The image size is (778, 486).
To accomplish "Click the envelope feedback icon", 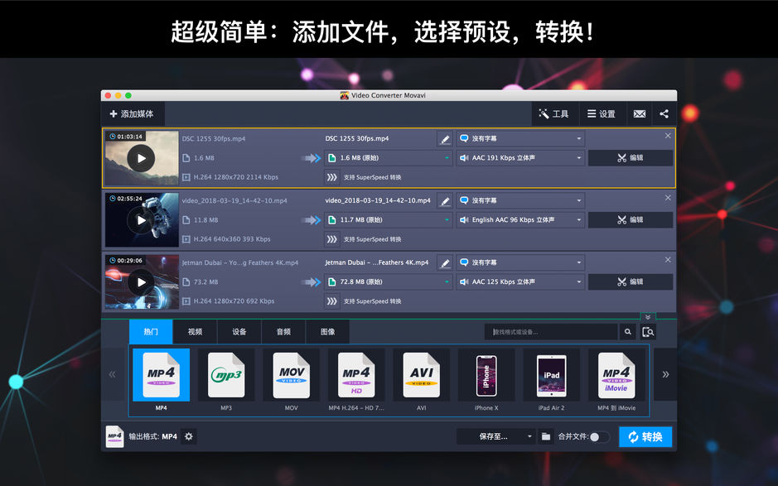I will pyautogui.click(x=639, y=113).
